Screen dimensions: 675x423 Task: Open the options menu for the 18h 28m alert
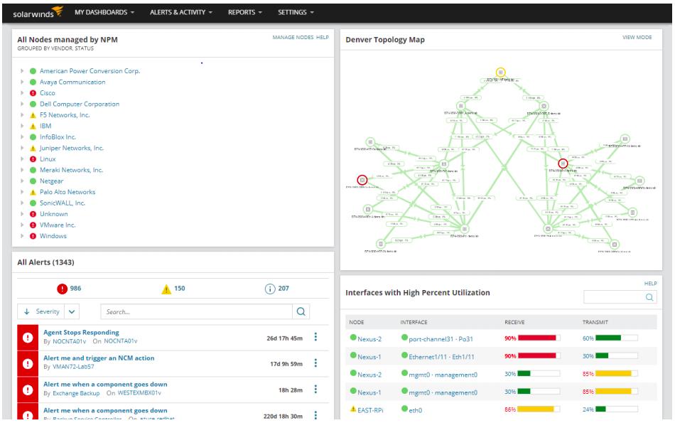coord(315,390)
